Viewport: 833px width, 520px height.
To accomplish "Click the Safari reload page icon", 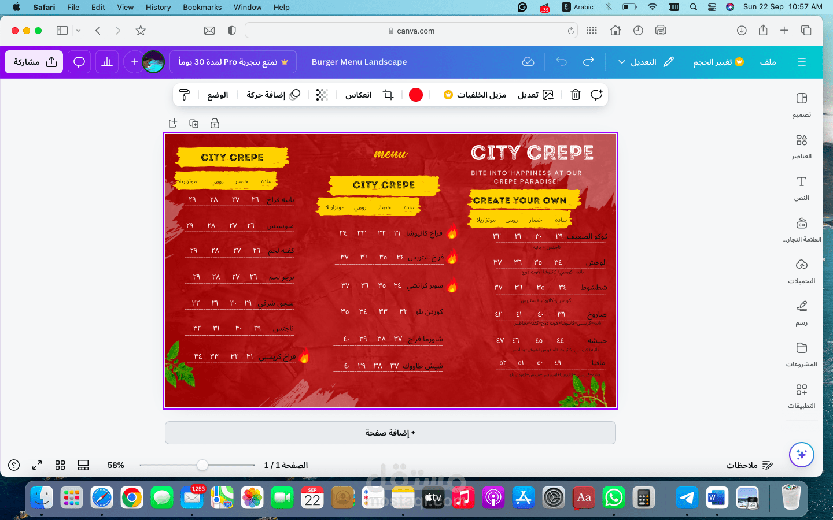I will pos(571,31).
